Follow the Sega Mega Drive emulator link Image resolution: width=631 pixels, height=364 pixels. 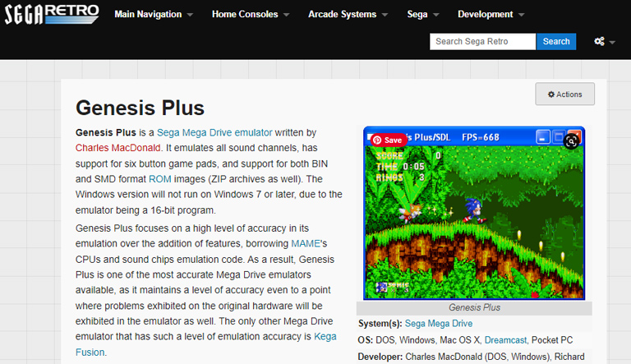(214, 132)
